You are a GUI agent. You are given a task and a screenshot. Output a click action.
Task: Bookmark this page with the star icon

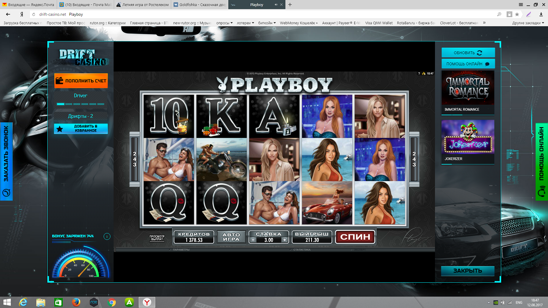click(x=517, y=14)
